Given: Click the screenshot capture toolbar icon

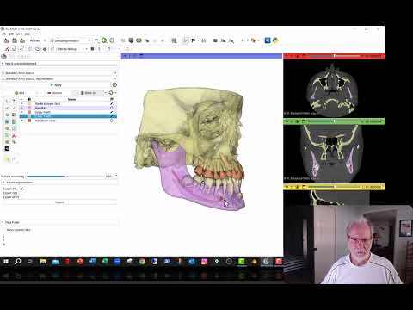Looking at the screenshot, I should [x=215, y=40].
